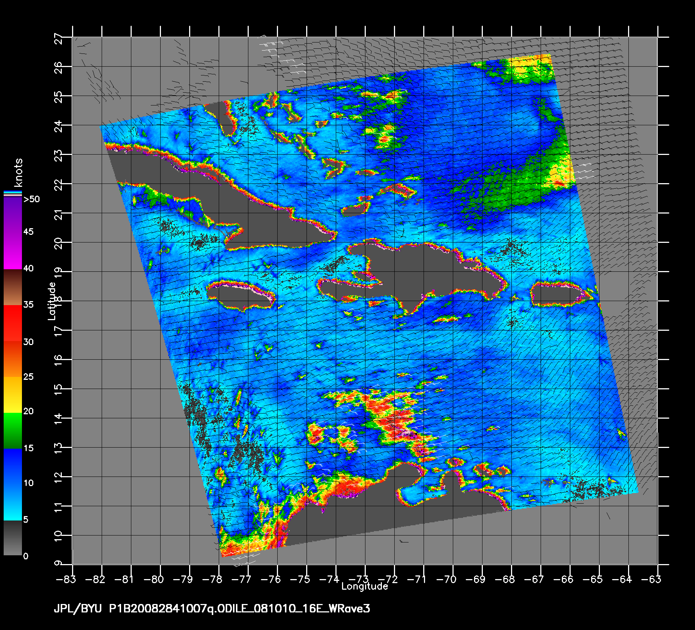Pick the yellow 20-25 knots colorbar segment
Viewport: 695px width, 630px height.
click(13, 395)
